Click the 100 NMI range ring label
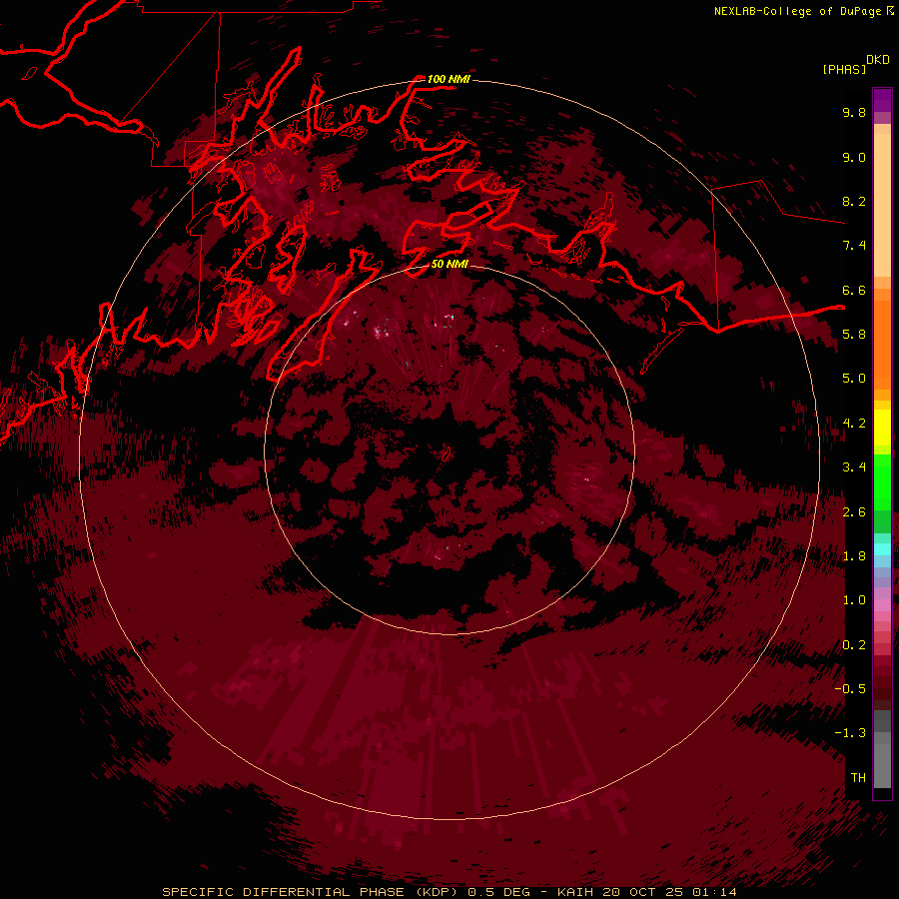 (449, 79)
